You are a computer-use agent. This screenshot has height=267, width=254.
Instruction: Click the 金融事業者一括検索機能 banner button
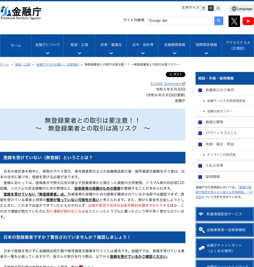pyautogui.click(x=225, y=230)
